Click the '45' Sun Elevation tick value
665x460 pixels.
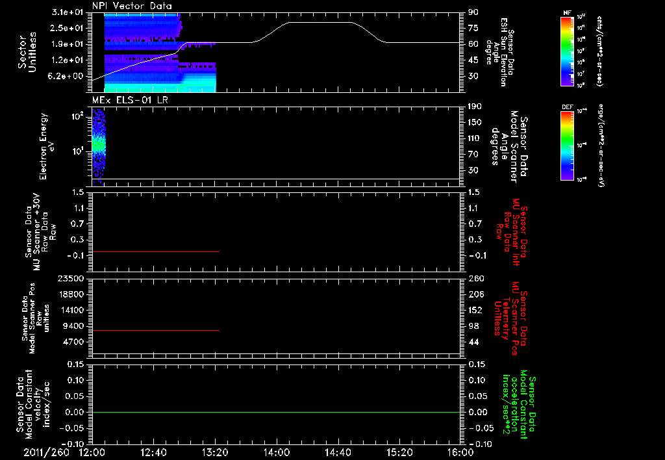click(x=473, y=60)
